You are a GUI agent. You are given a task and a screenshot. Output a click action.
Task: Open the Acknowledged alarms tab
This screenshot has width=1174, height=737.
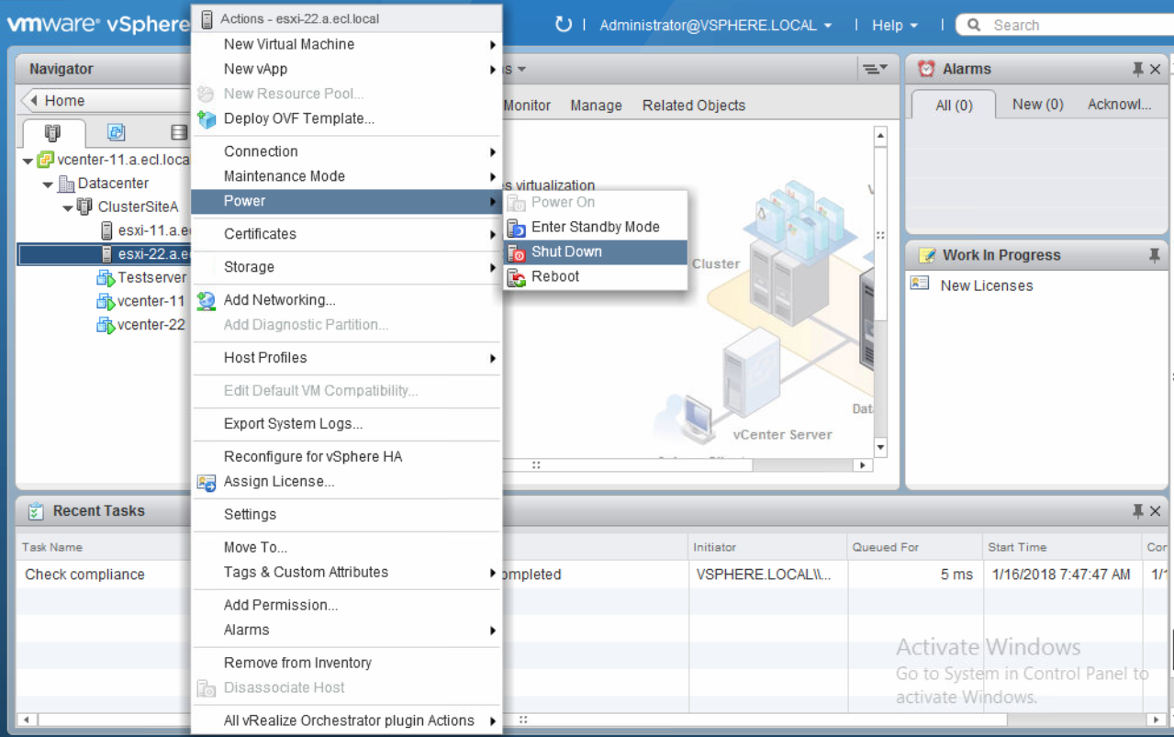1119,105
